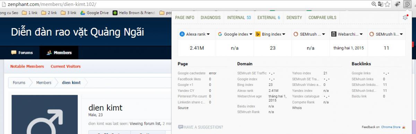Screen dimensions: 416x134
Task: Open the '1 link' bookmark folder
Action: [29, 13]
